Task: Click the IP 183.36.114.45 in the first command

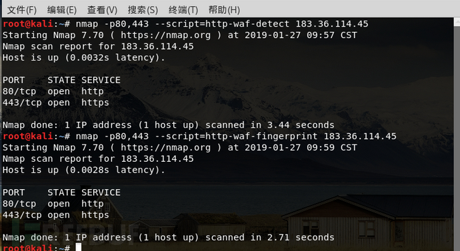Action: coord(332,24)
